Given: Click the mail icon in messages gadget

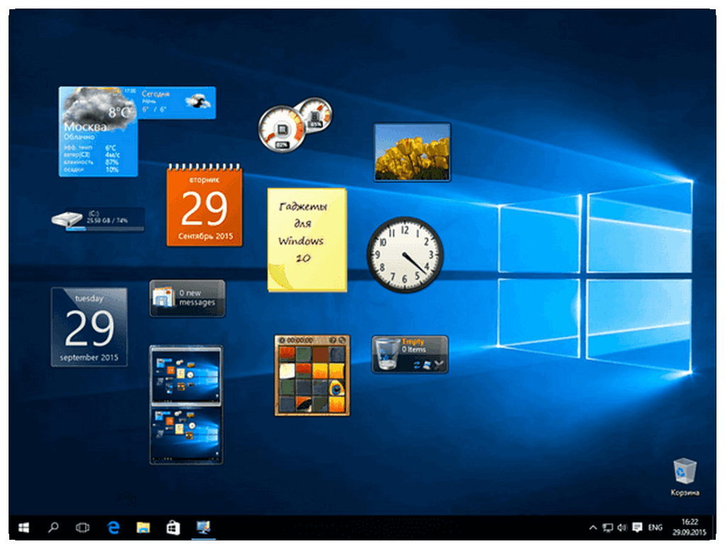Looking at the screenshot, I should [164, 298].
